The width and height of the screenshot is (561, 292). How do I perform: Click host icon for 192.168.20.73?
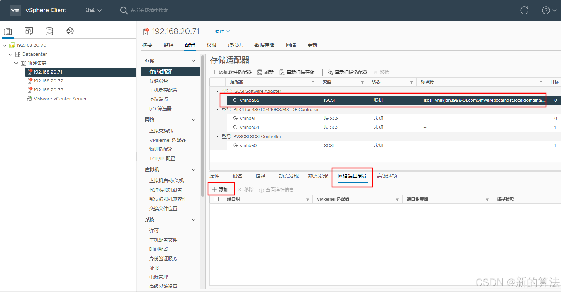(x=30, y=90)
